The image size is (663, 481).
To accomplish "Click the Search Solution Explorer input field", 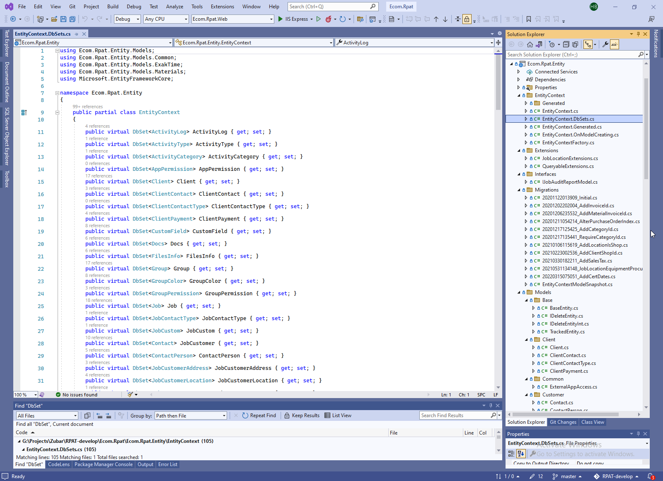I will (572, 55).
